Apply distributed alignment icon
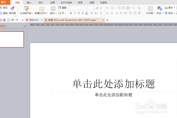 [x=125, y=13]
